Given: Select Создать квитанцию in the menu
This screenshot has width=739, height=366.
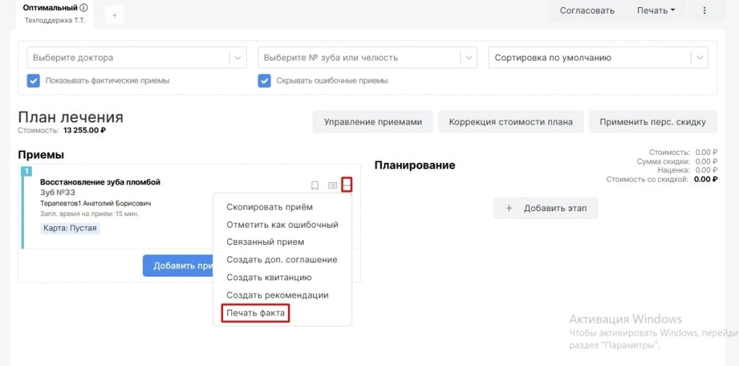Looking at the screenshot, I should click(268, 277).
